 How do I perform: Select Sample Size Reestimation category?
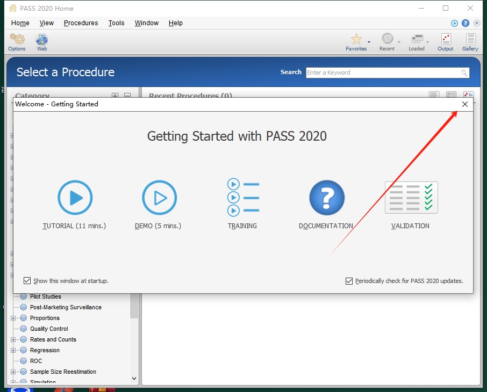pos(63,372)
